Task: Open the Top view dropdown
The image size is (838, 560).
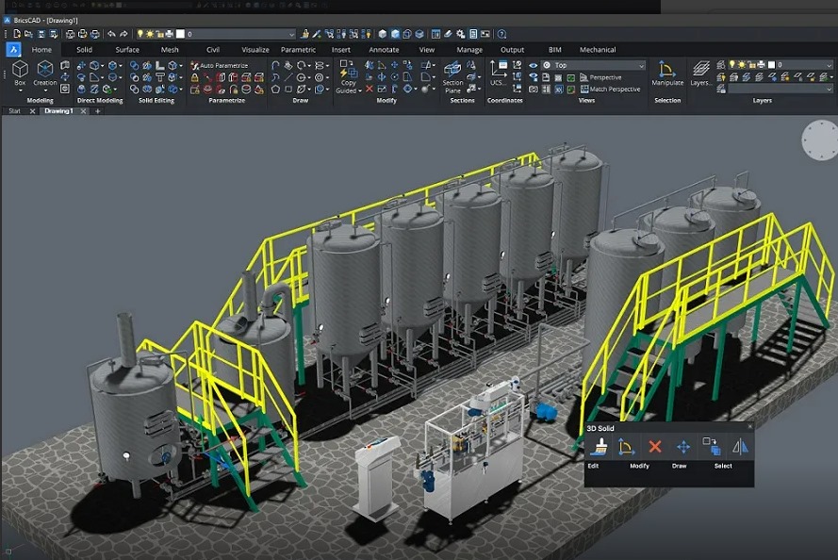Action: [594, 65]
